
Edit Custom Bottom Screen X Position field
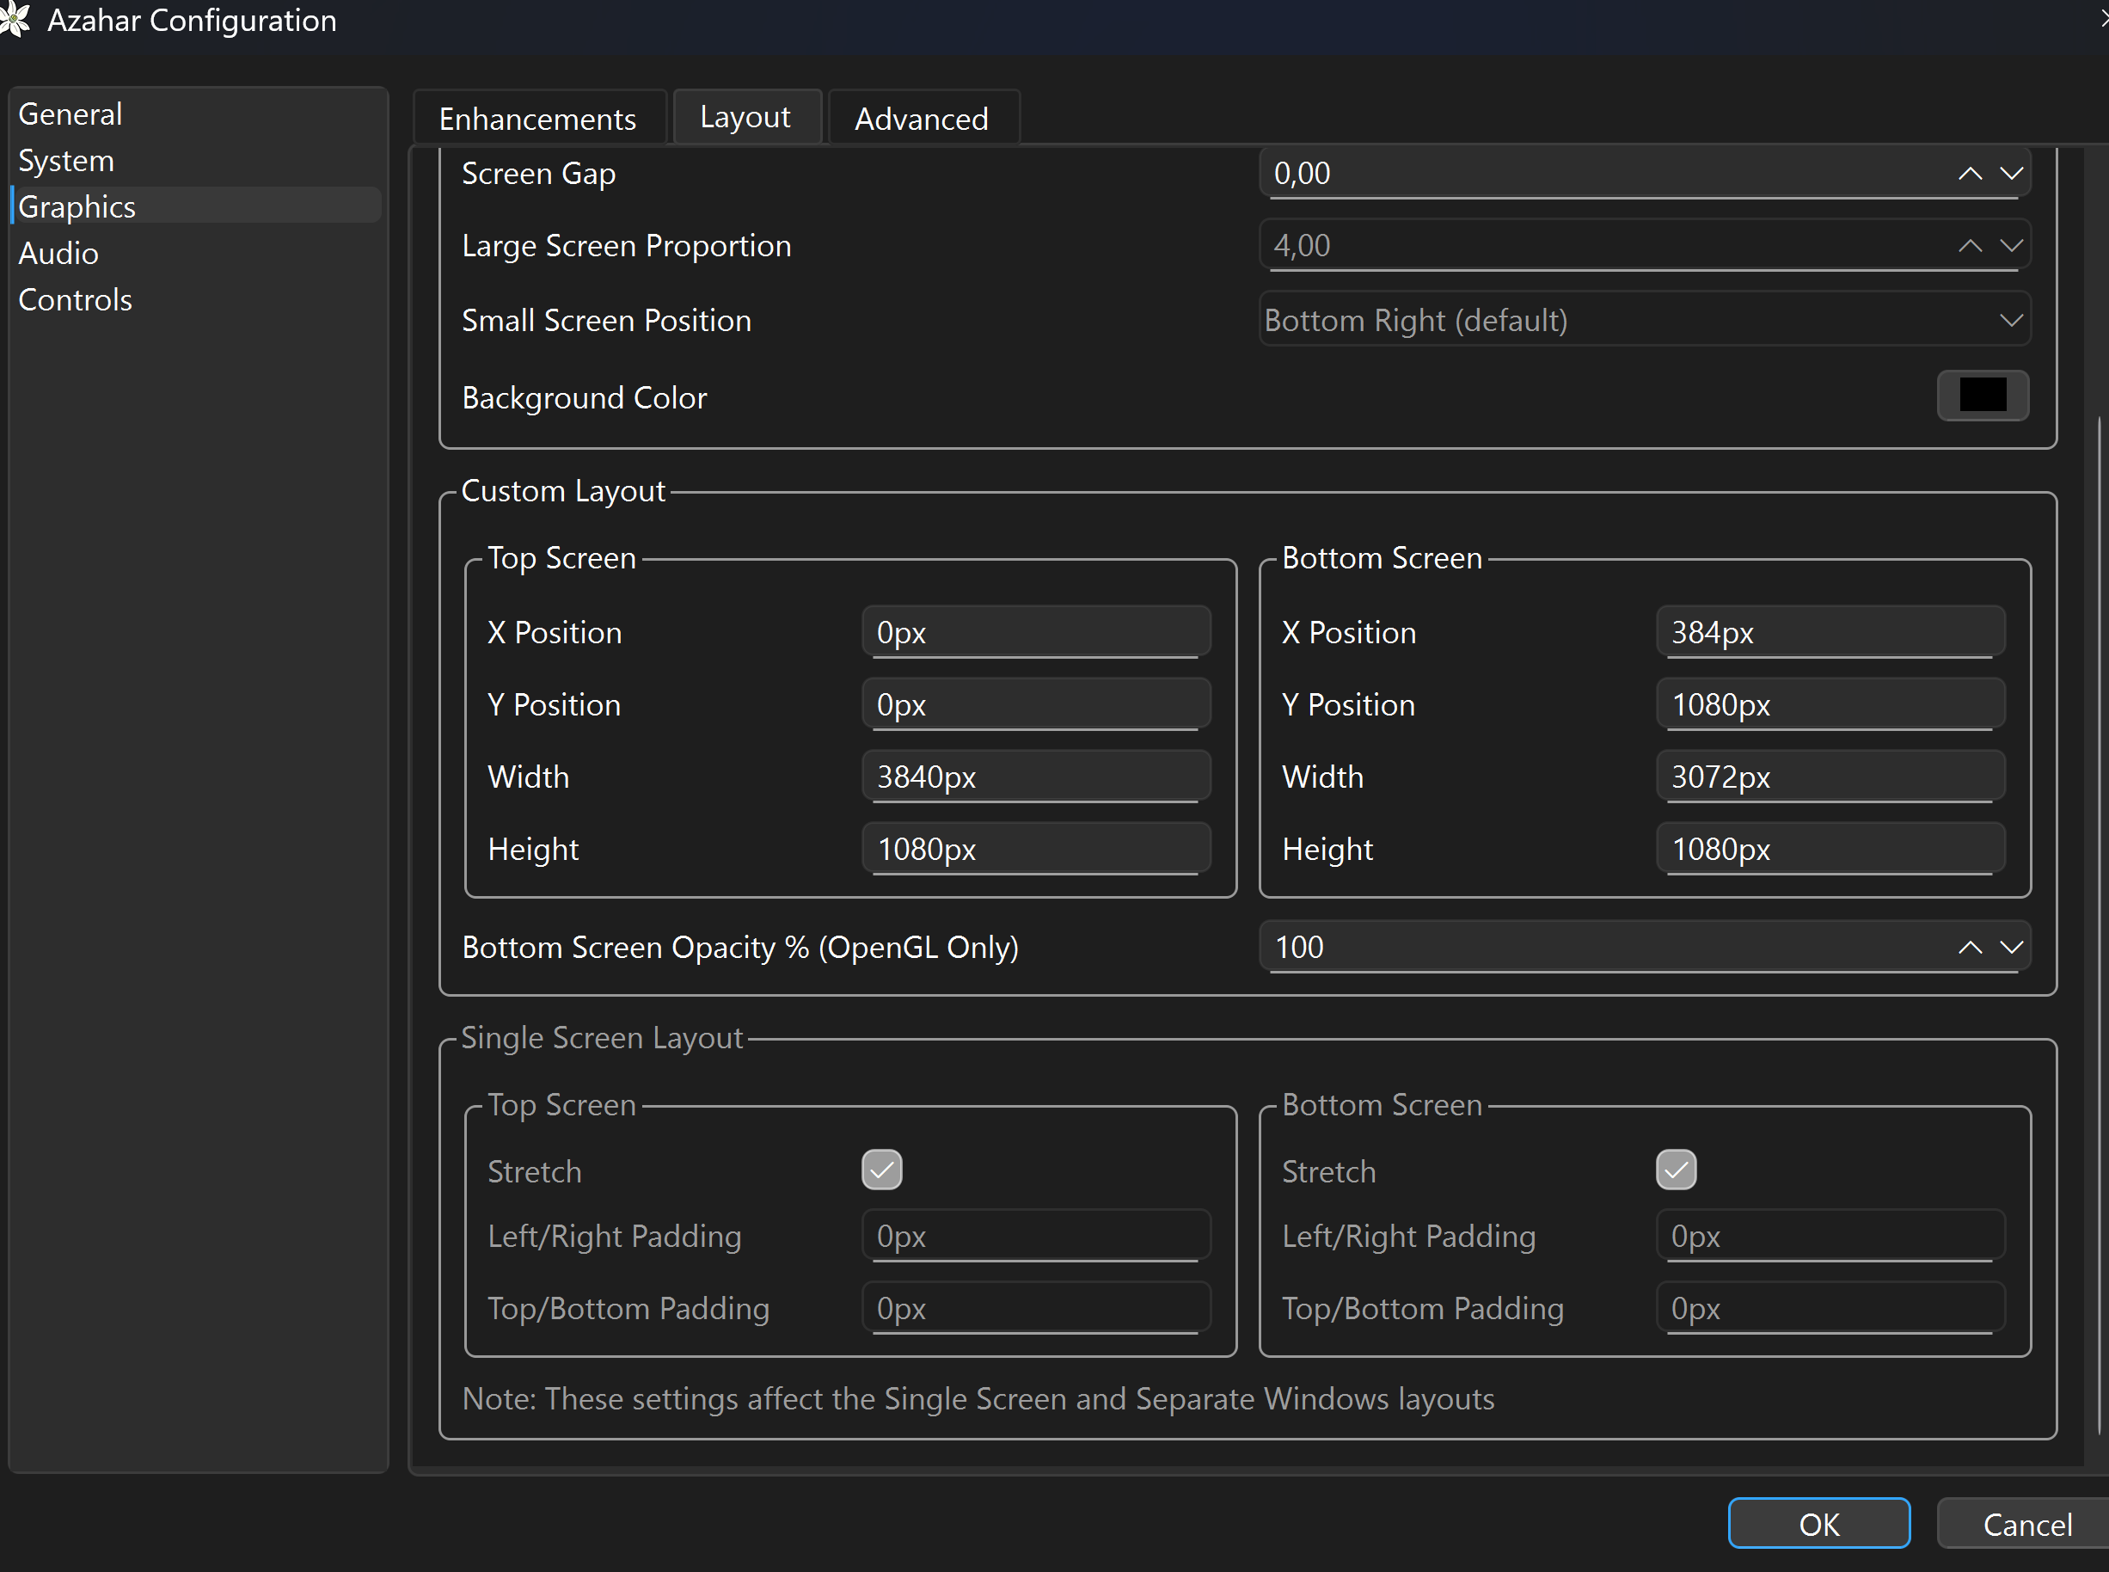tap(1831, 632)
